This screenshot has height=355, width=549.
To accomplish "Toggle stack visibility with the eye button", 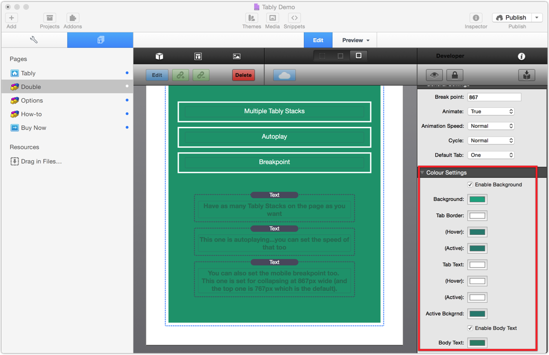I will 434,75.
